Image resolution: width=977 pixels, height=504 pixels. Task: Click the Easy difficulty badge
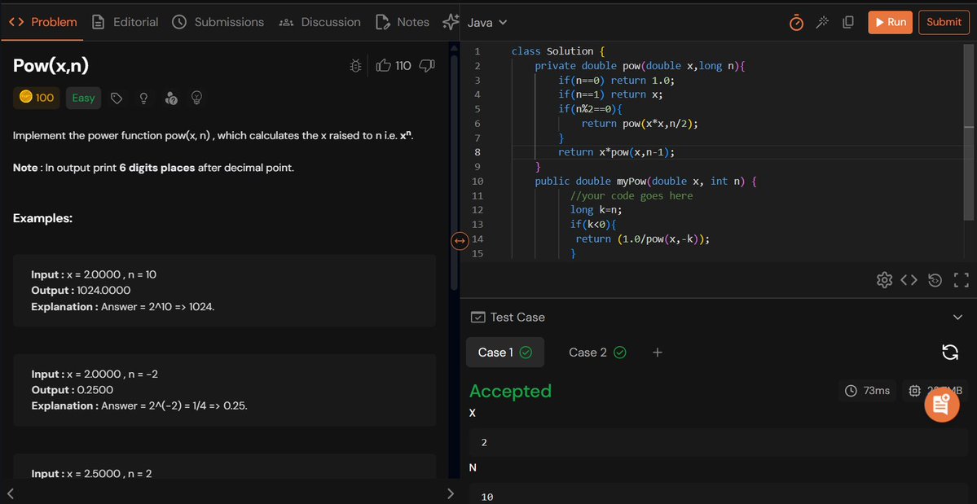83,98
